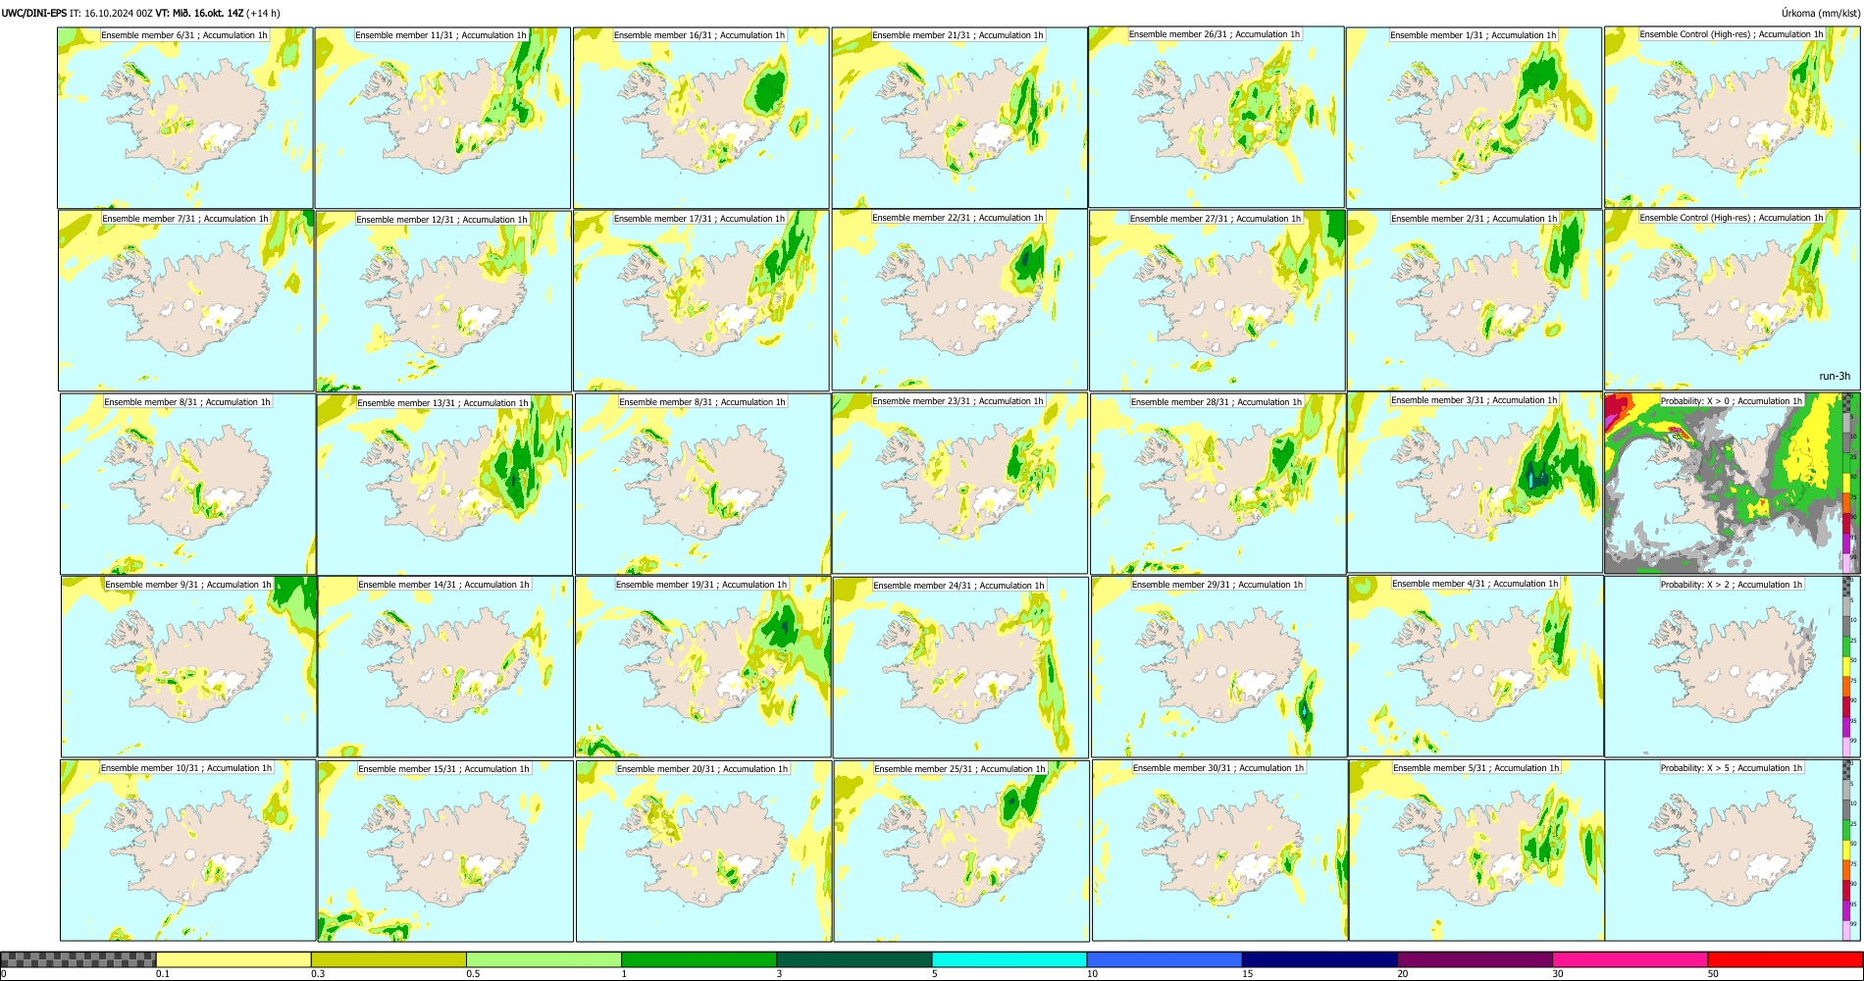The image size is (1864, 981).
Task: Click the Ensemble member 23/31 map panel
Action: [959, 483]
